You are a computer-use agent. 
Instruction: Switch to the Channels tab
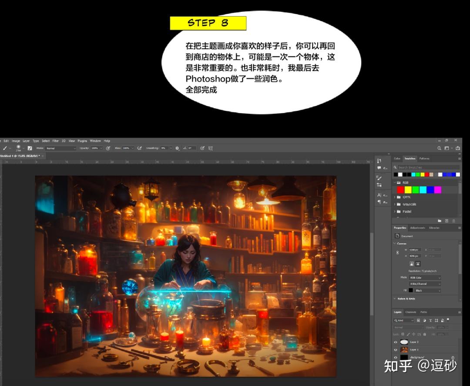pos(411,312)
